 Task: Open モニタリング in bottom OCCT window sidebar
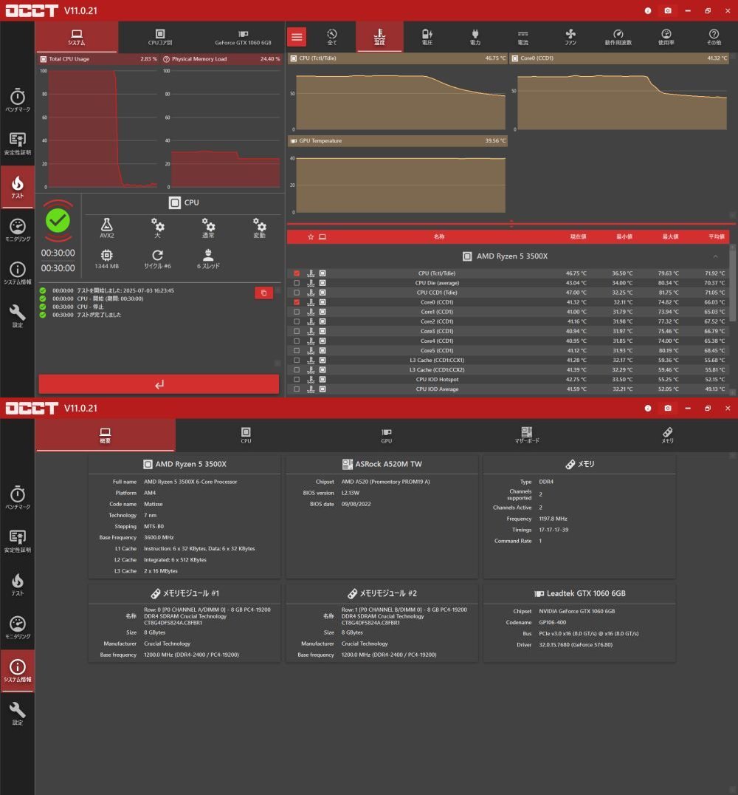click(17, 627)
